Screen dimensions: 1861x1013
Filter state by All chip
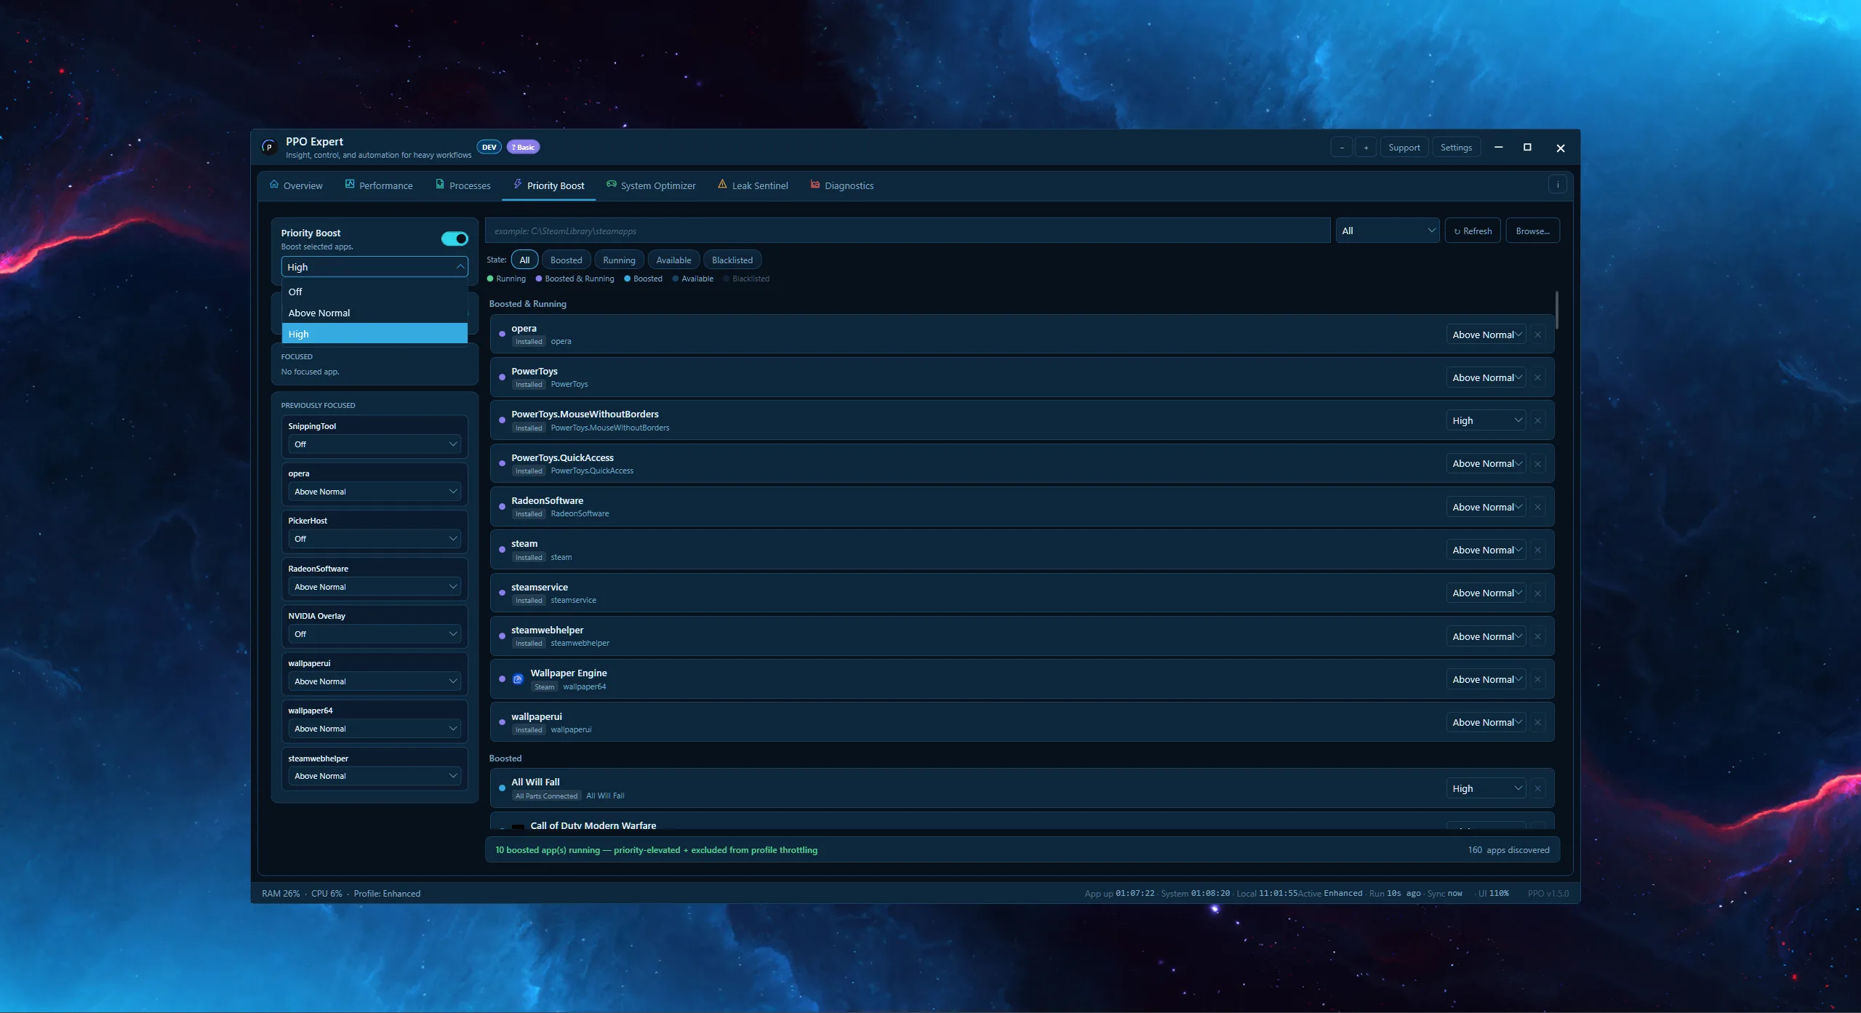pyautogui.click(x=524, y=260)
